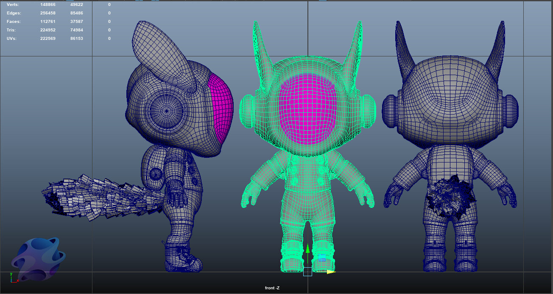Click the move manipulator's center square handle
The width and height of the screenshot is (553, 294).
[307, 272]
